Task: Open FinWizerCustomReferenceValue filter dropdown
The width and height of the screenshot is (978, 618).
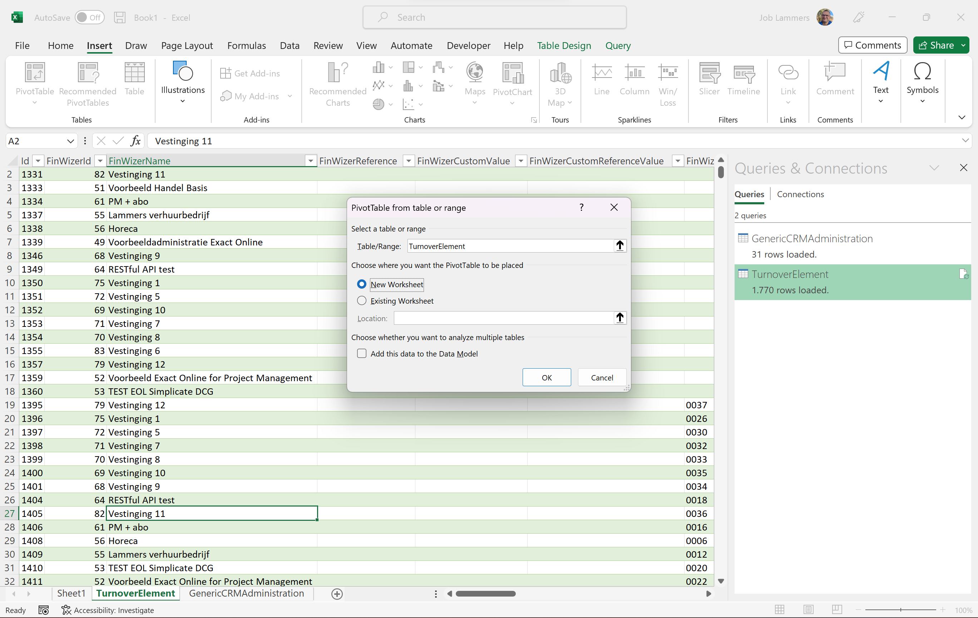Action: (x=677, y=161)
